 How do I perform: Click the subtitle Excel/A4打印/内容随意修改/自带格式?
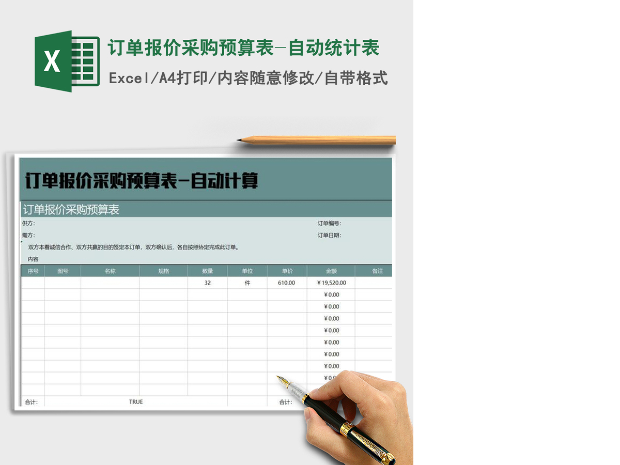pos(249,79)
